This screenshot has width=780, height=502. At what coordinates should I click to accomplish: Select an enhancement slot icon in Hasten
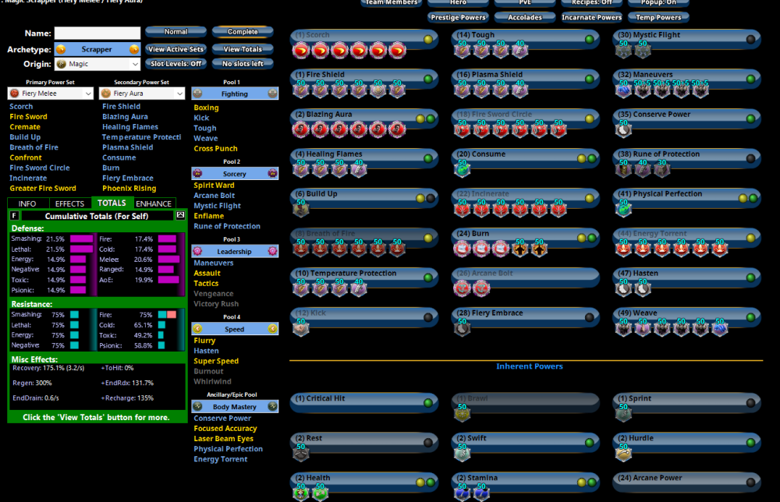[x=624, y=288]
